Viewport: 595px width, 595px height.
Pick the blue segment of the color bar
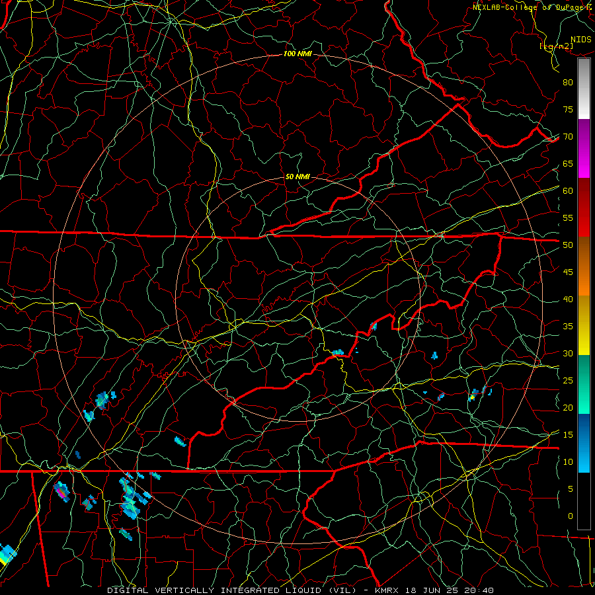click(584, 443)
